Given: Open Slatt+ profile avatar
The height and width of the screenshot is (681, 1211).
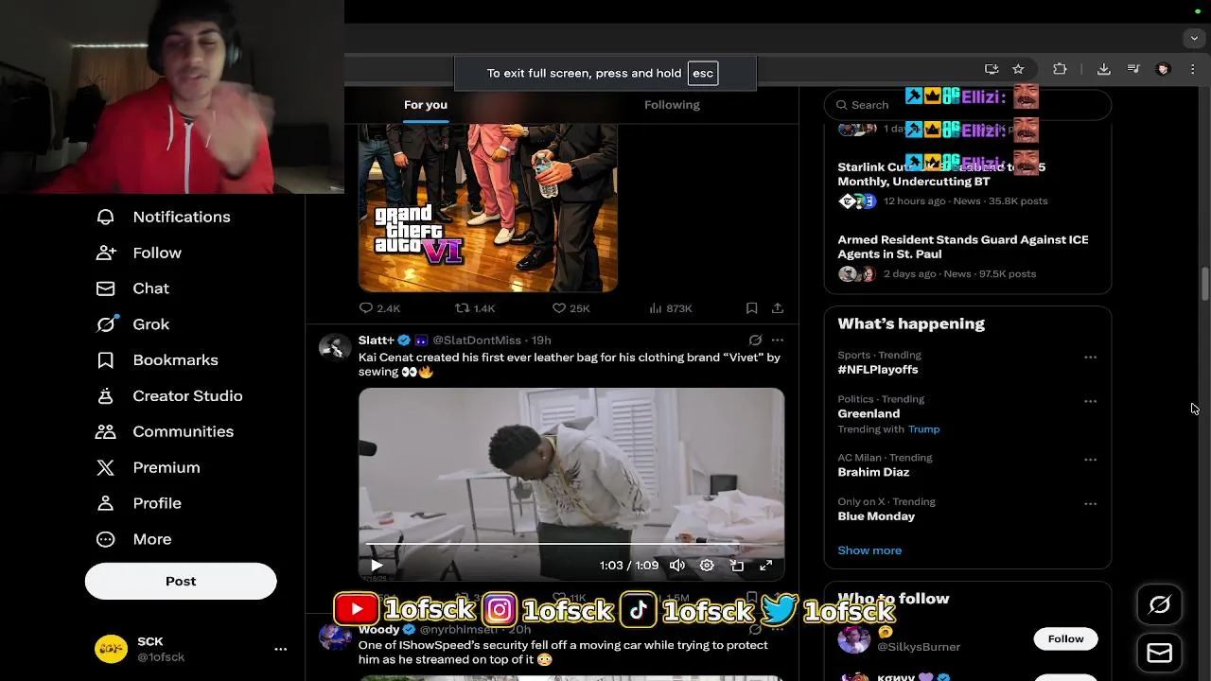Looking at the screenshot, I should coord(335,347).
